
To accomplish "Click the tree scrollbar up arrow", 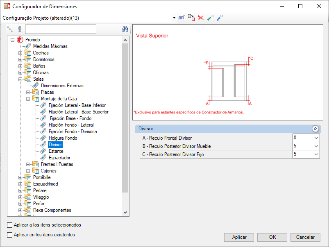I will click(x=125, y=40).
